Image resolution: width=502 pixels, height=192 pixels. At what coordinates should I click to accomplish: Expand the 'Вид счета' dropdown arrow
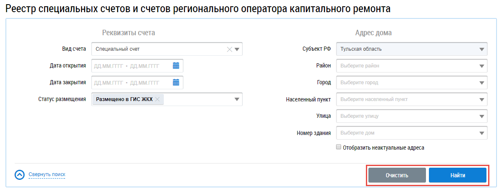[x=237, y=49]
